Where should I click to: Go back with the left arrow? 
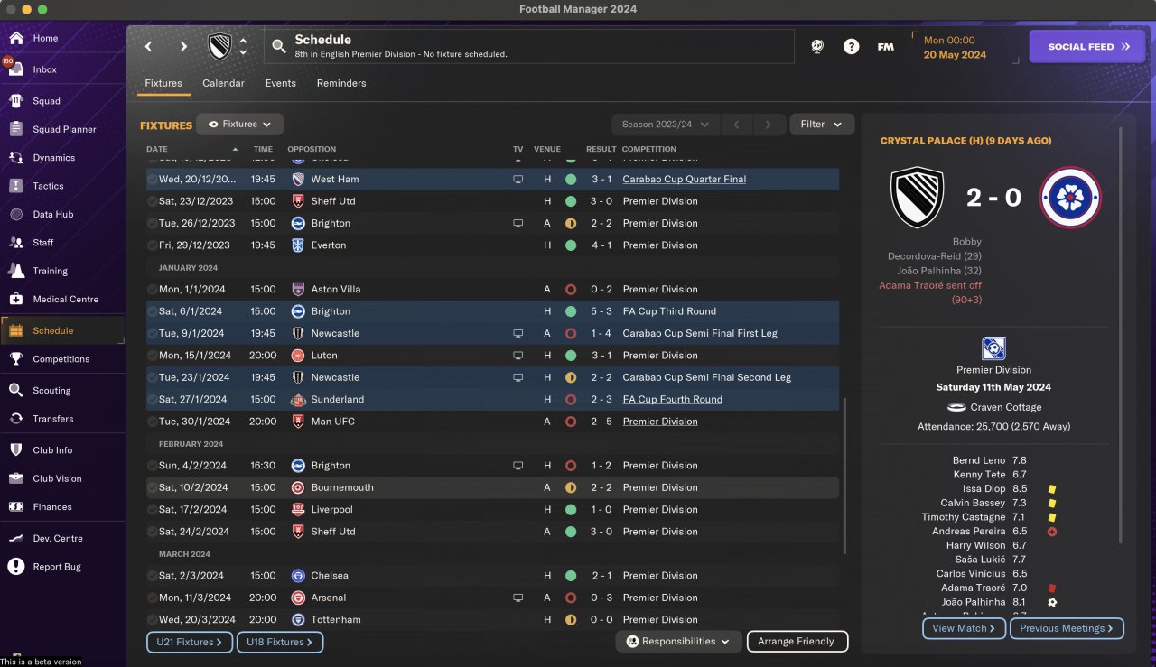point(149,47)
